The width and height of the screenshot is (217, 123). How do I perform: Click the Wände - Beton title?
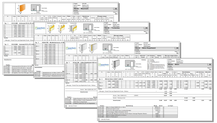click(173, 64)
